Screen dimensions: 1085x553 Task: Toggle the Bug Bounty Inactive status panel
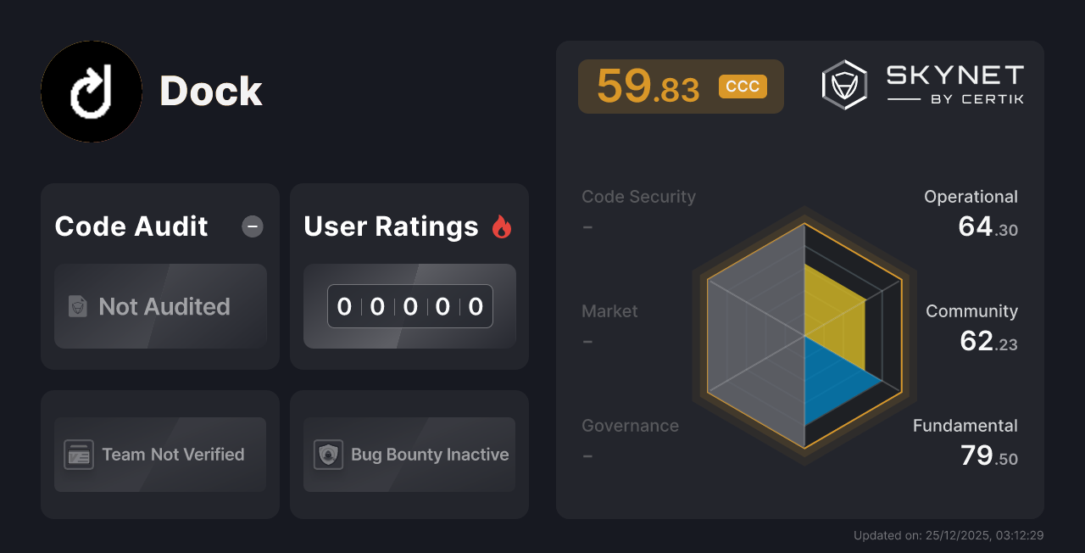click(x=409, y=454)
